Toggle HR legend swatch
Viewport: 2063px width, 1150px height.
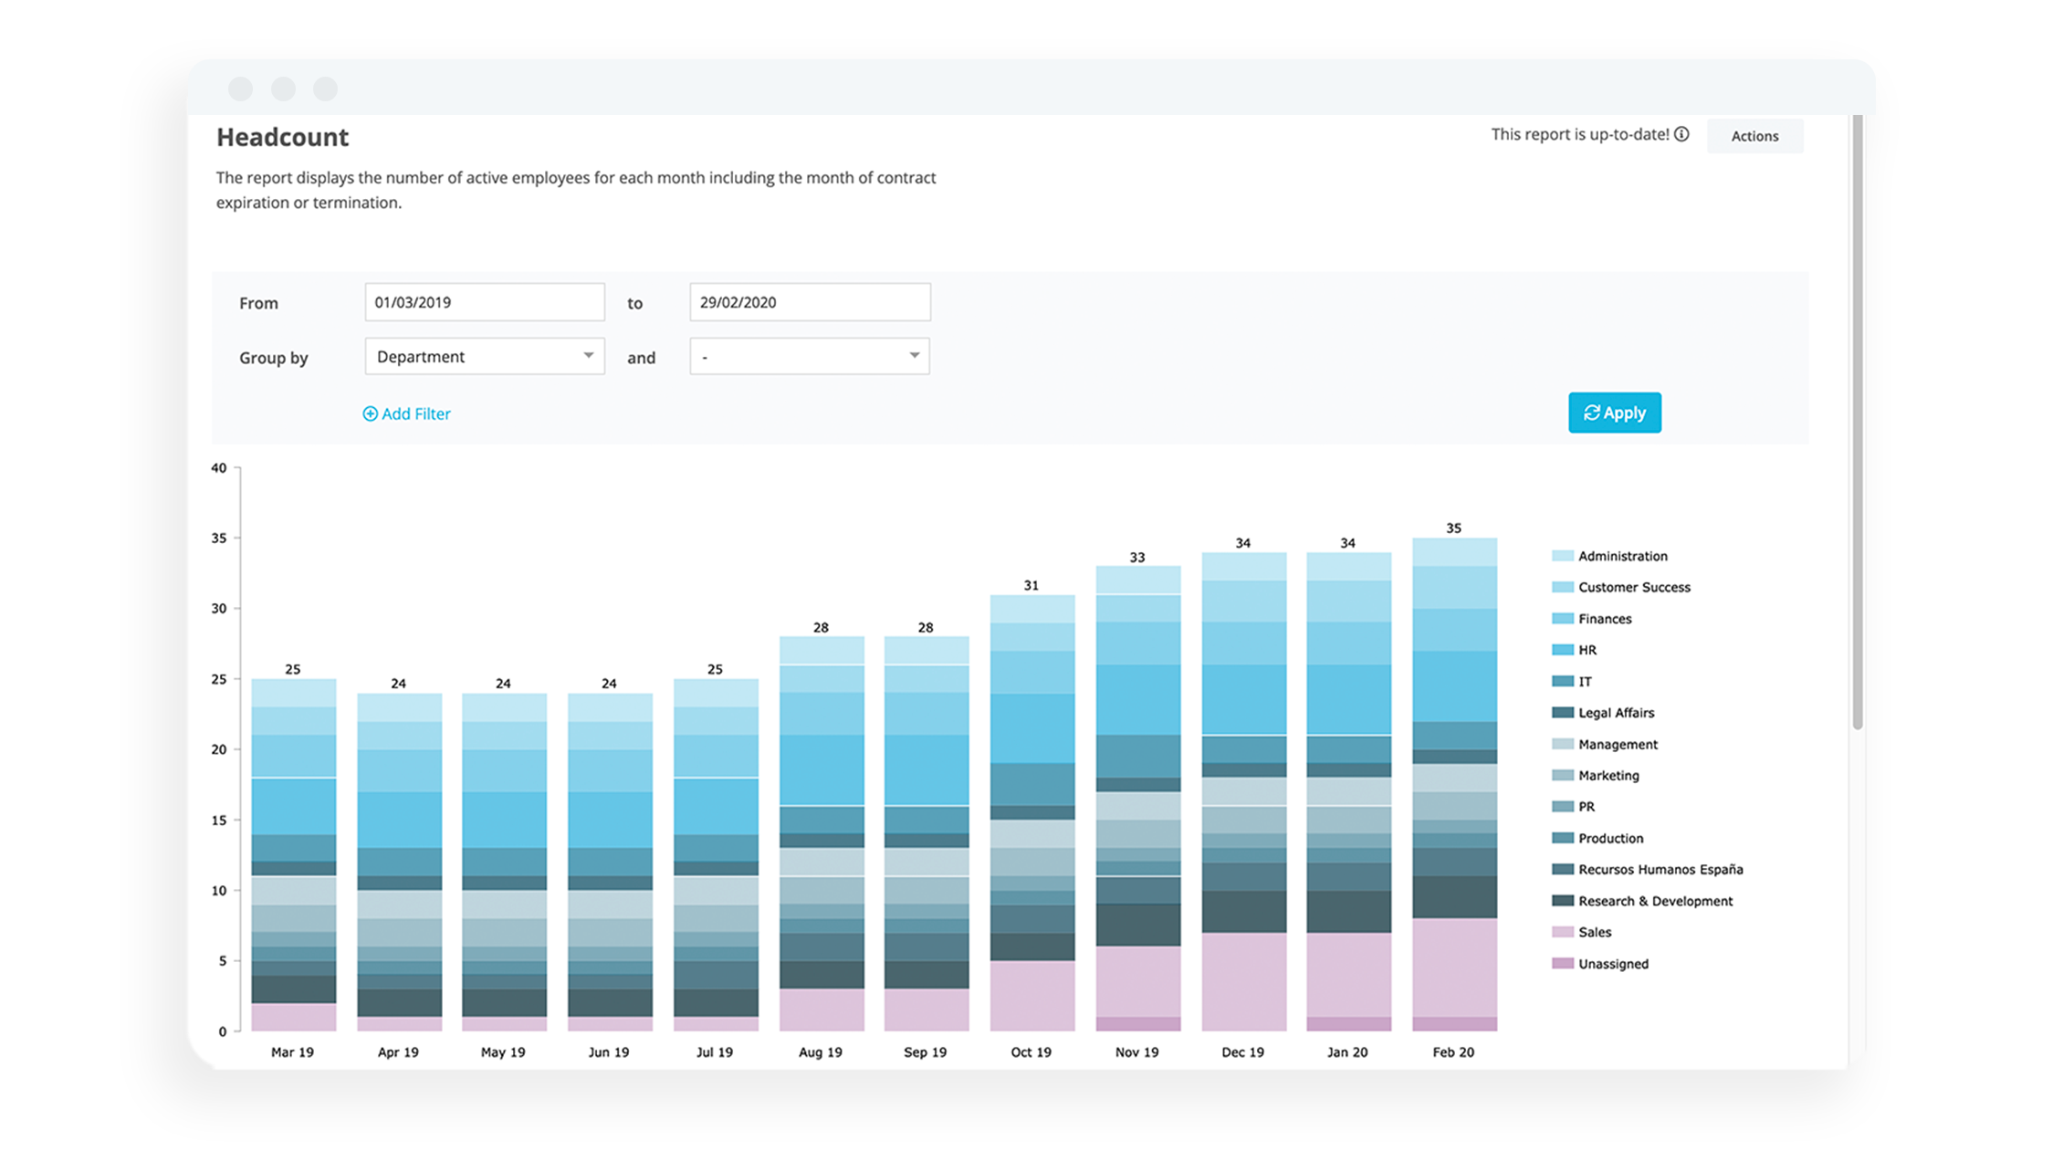click(1562, 650)
